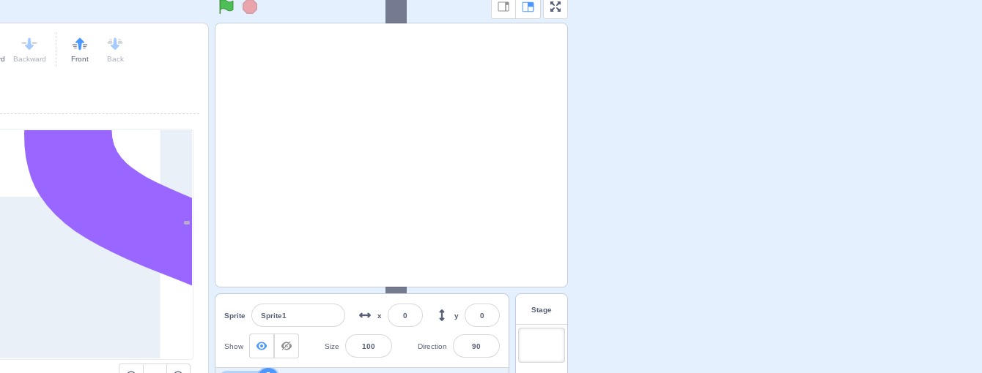This screenshot has width=982, height=373.
Task: Switch to large stage layout
Action: click(x=528, y=7)
